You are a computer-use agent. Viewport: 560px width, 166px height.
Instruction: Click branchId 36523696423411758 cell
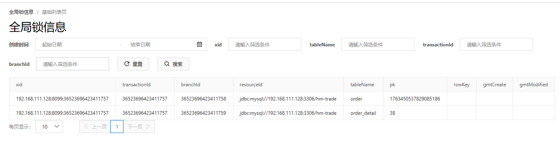pos(203,98)
